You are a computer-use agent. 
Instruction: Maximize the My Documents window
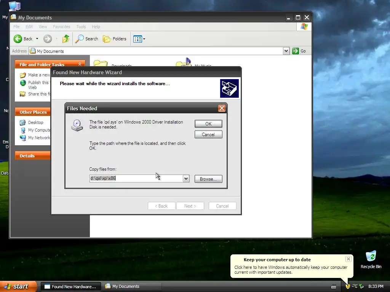(298, 17)
